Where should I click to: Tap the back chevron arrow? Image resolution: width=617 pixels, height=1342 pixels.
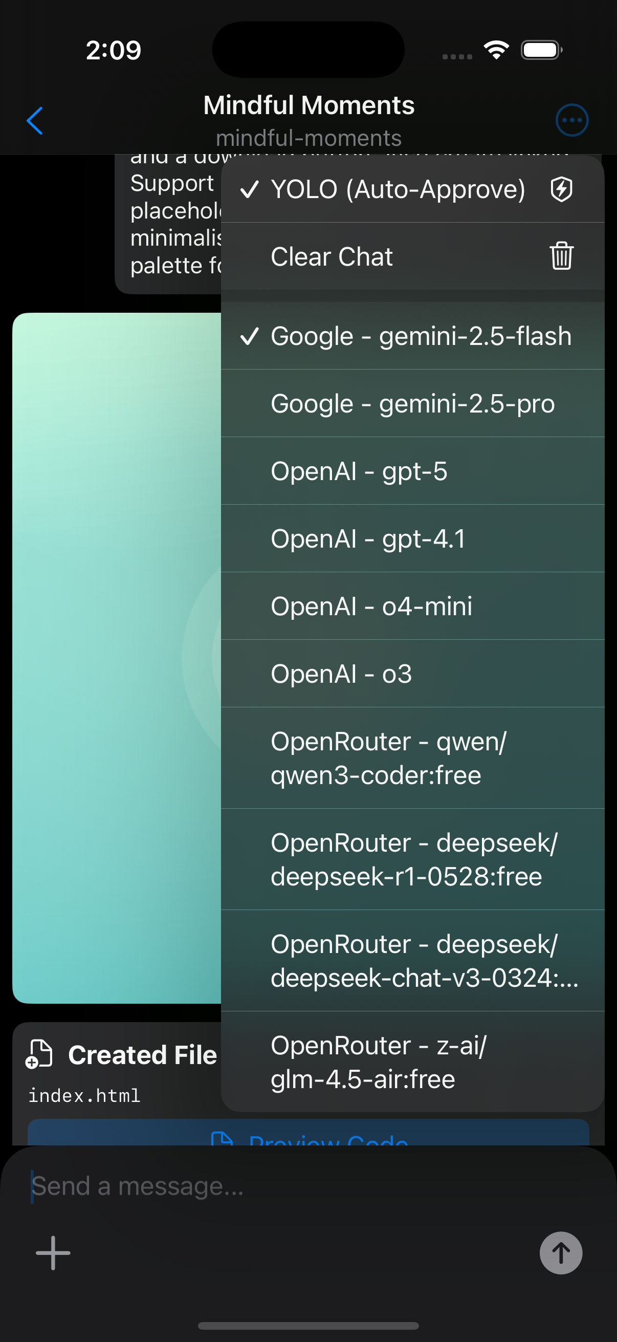click(x=34, y=120)
